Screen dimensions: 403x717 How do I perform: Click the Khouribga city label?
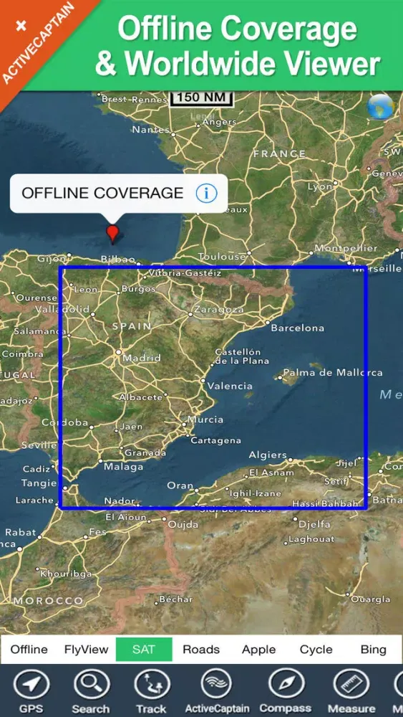tap(66, 574)
